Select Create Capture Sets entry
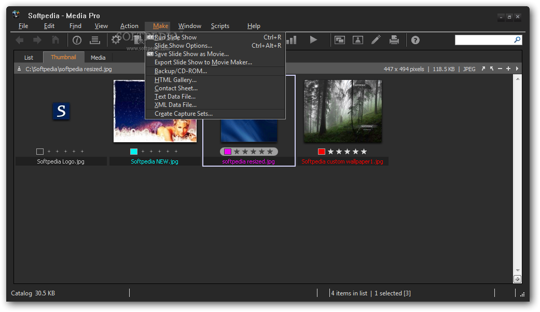540x312 pixels. pos(215,114)
